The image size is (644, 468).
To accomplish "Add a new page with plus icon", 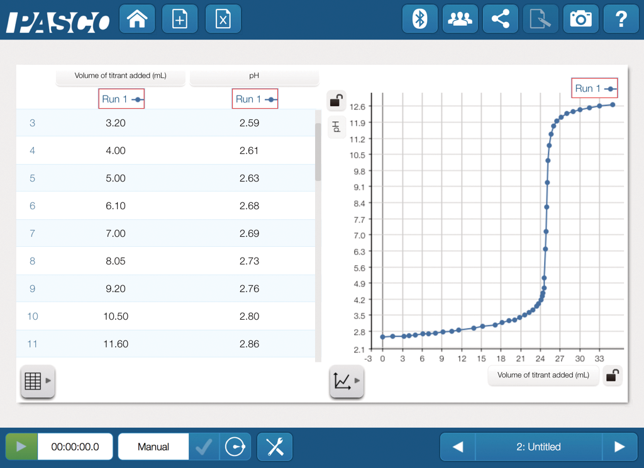I will click(x=180, y=19).
